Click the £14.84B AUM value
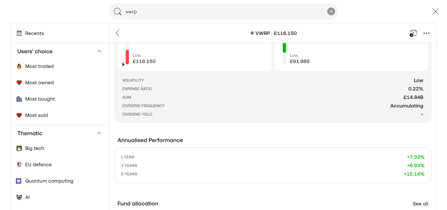 point(413,97)
